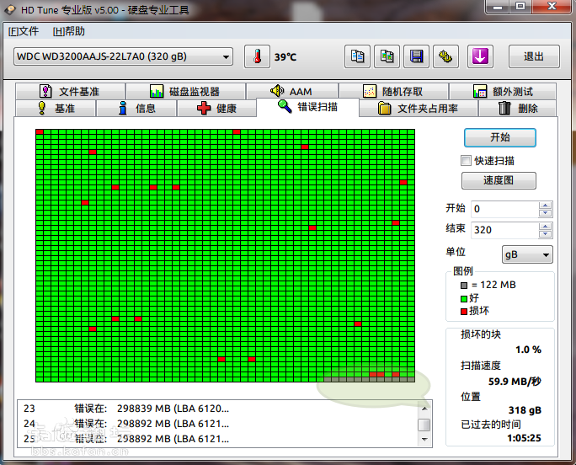The image size is (576, 465).
Task: Click the copy screenshot to clipboard icon
Action: tap(387, 56)
